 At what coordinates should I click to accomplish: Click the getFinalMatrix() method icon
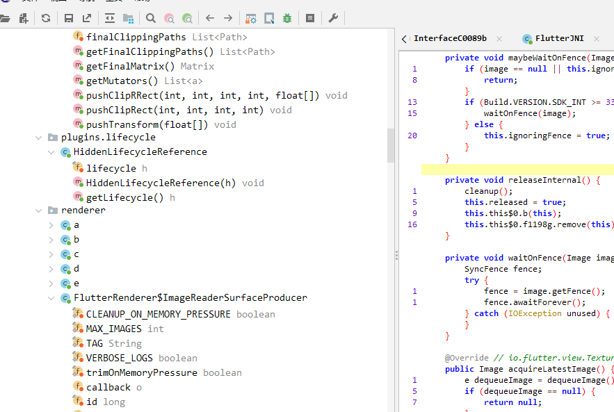pyautogui.click(x=78, y=66)
